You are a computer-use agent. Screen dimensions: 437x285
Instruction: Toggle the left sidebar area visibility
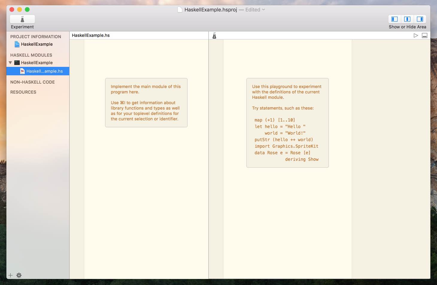point(394,19)
